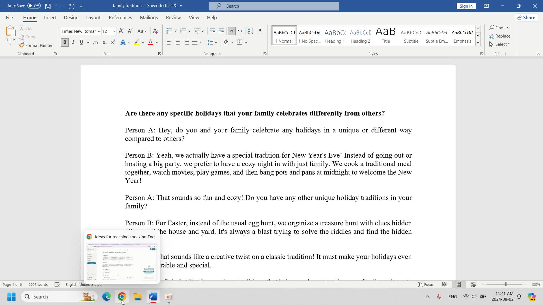Viewport: 543px width, 305px height.
Task: Open the Layout tab
Action: click(93, 18)
